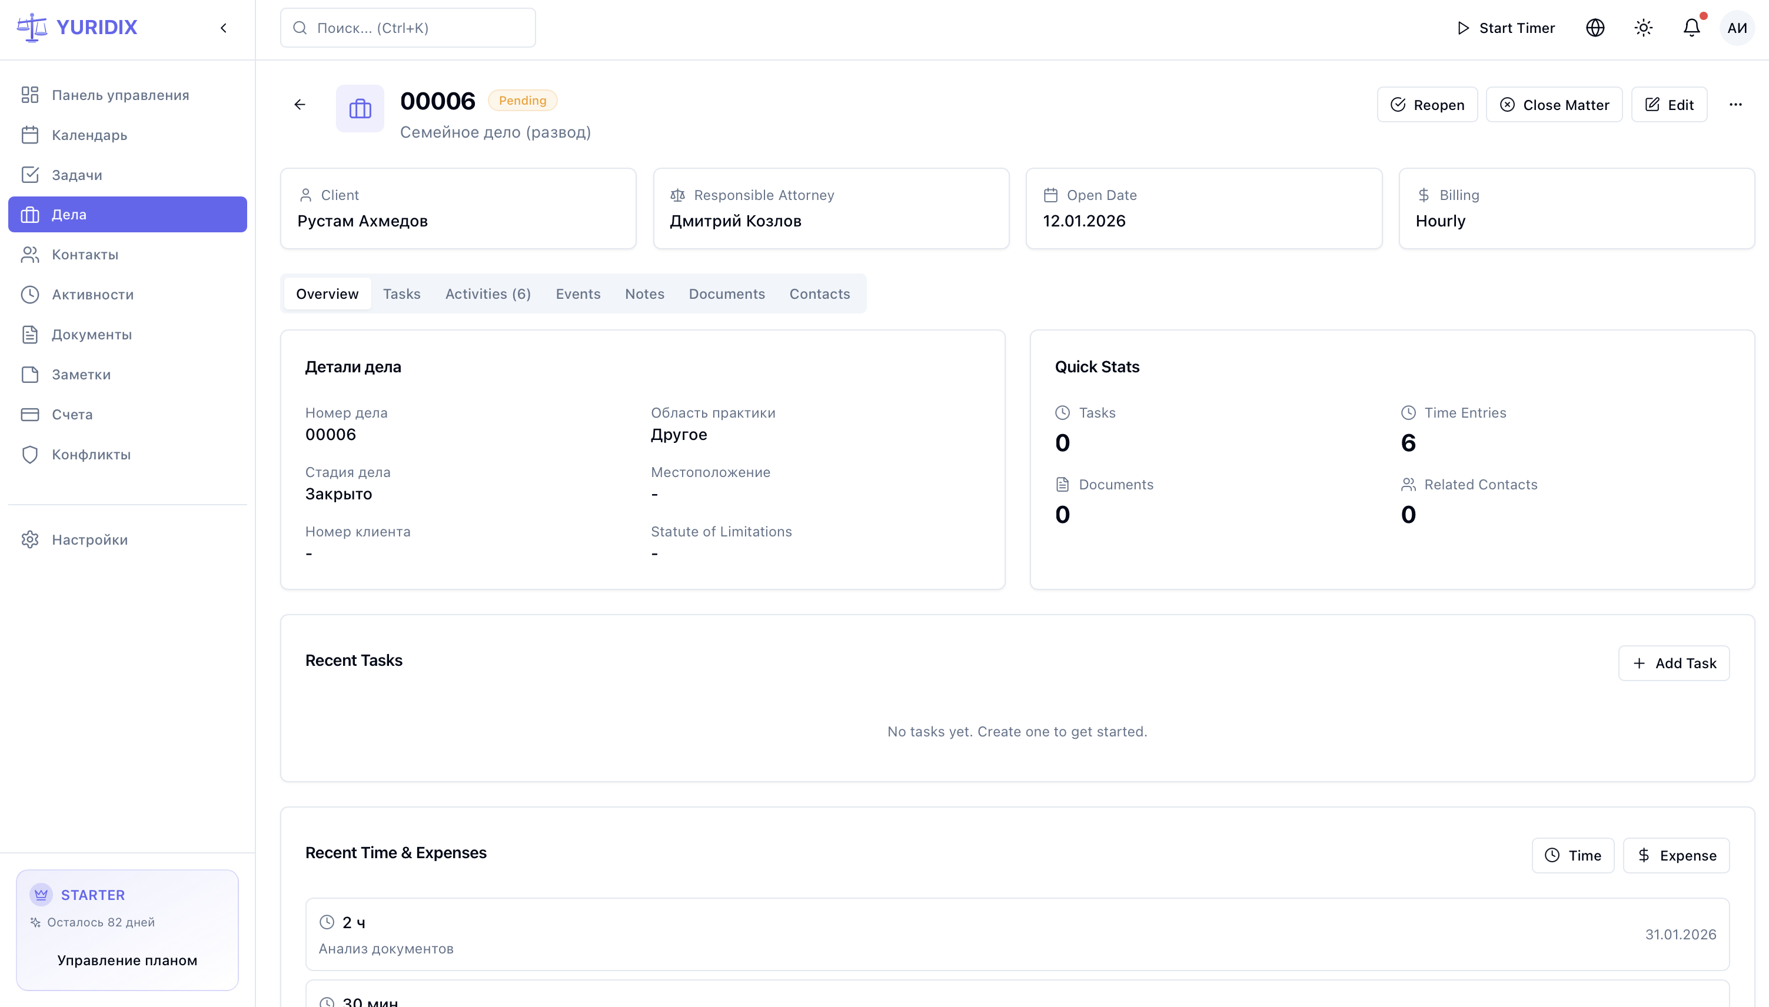The image size is (1769, 1007).
Task: Open the Документы section in sidebar
Action: [x=92, y=334]
